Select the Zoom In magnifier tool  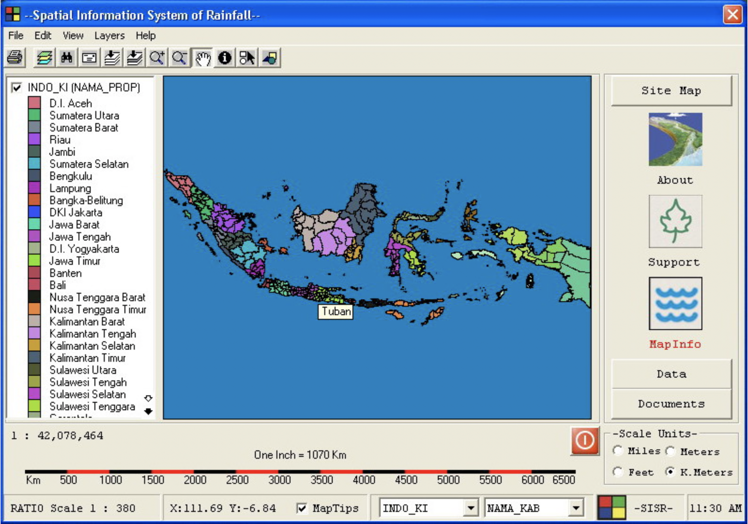coord(157,58)
